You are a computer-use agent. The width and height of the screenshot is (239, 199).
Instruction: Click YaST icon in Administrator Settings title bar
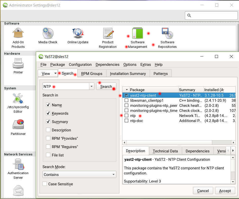tap(5, 5)
